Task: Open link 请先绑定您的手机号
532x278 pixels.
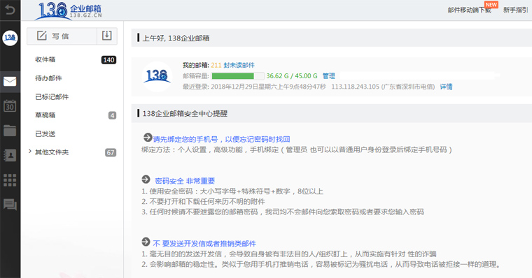Action: [x=222, y=139]
